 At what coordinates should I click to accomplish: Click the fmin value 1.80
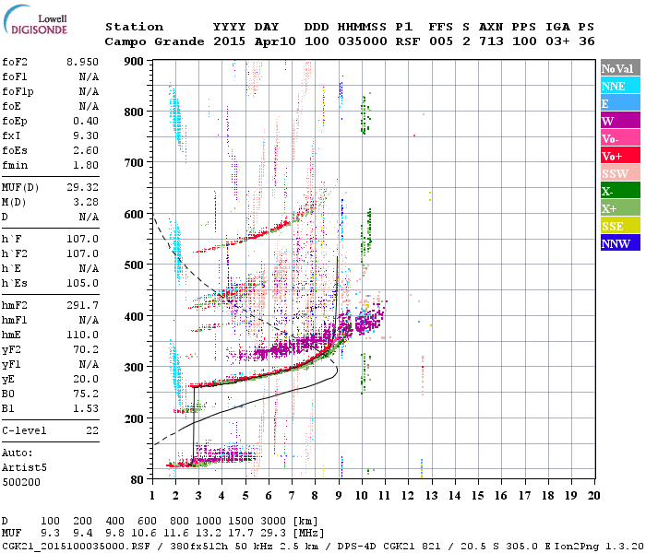click(x=86, y=165)
